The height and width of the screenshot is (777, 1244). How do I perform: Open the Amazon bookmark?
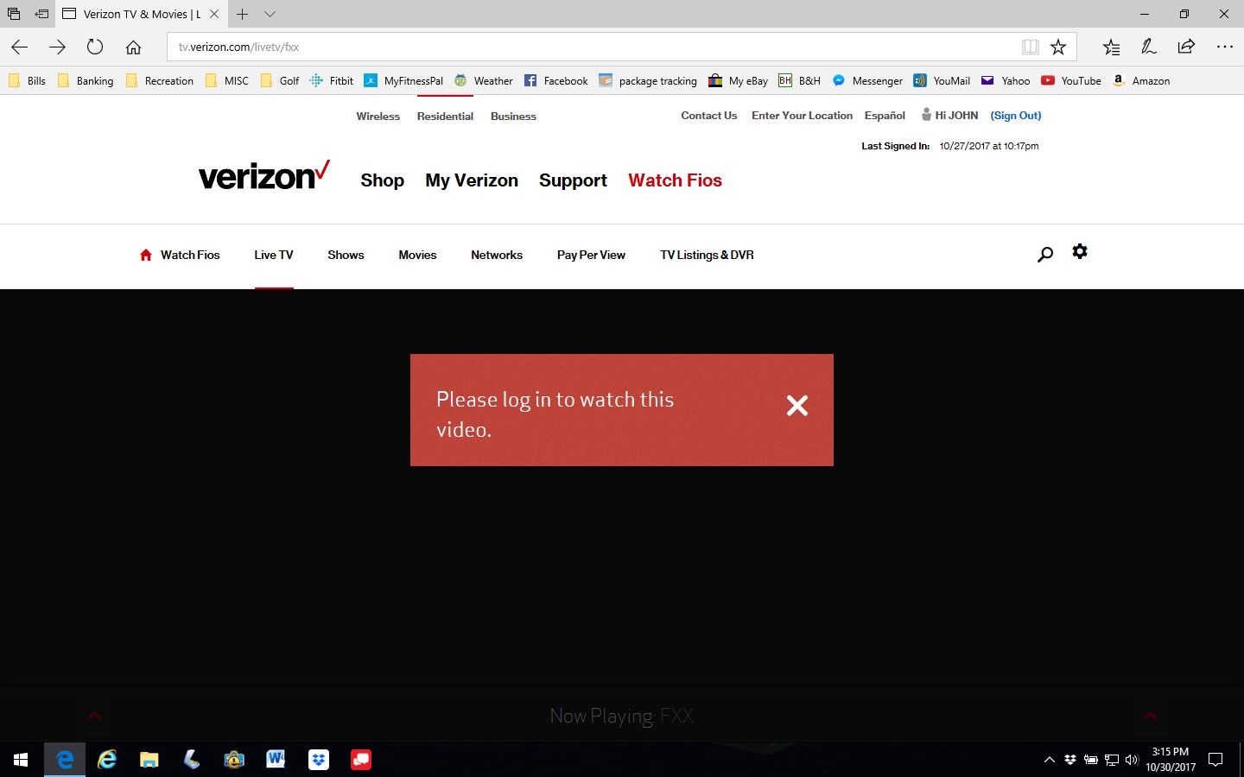point(1141,80)
